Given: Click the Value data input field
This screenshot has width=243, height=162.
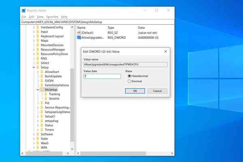Looking at the screenshot, I should click(102, 76).
